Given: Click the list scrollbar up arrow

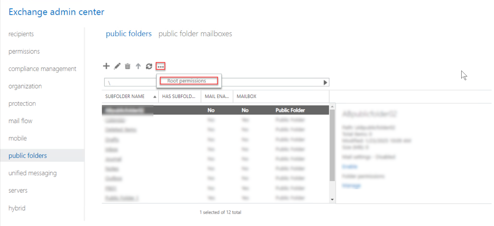Looking at the screenshot, I should [x=332, y=107].
